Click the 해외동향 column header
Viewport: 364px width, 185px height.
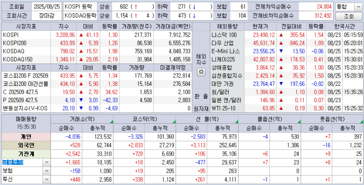[227, 26]
